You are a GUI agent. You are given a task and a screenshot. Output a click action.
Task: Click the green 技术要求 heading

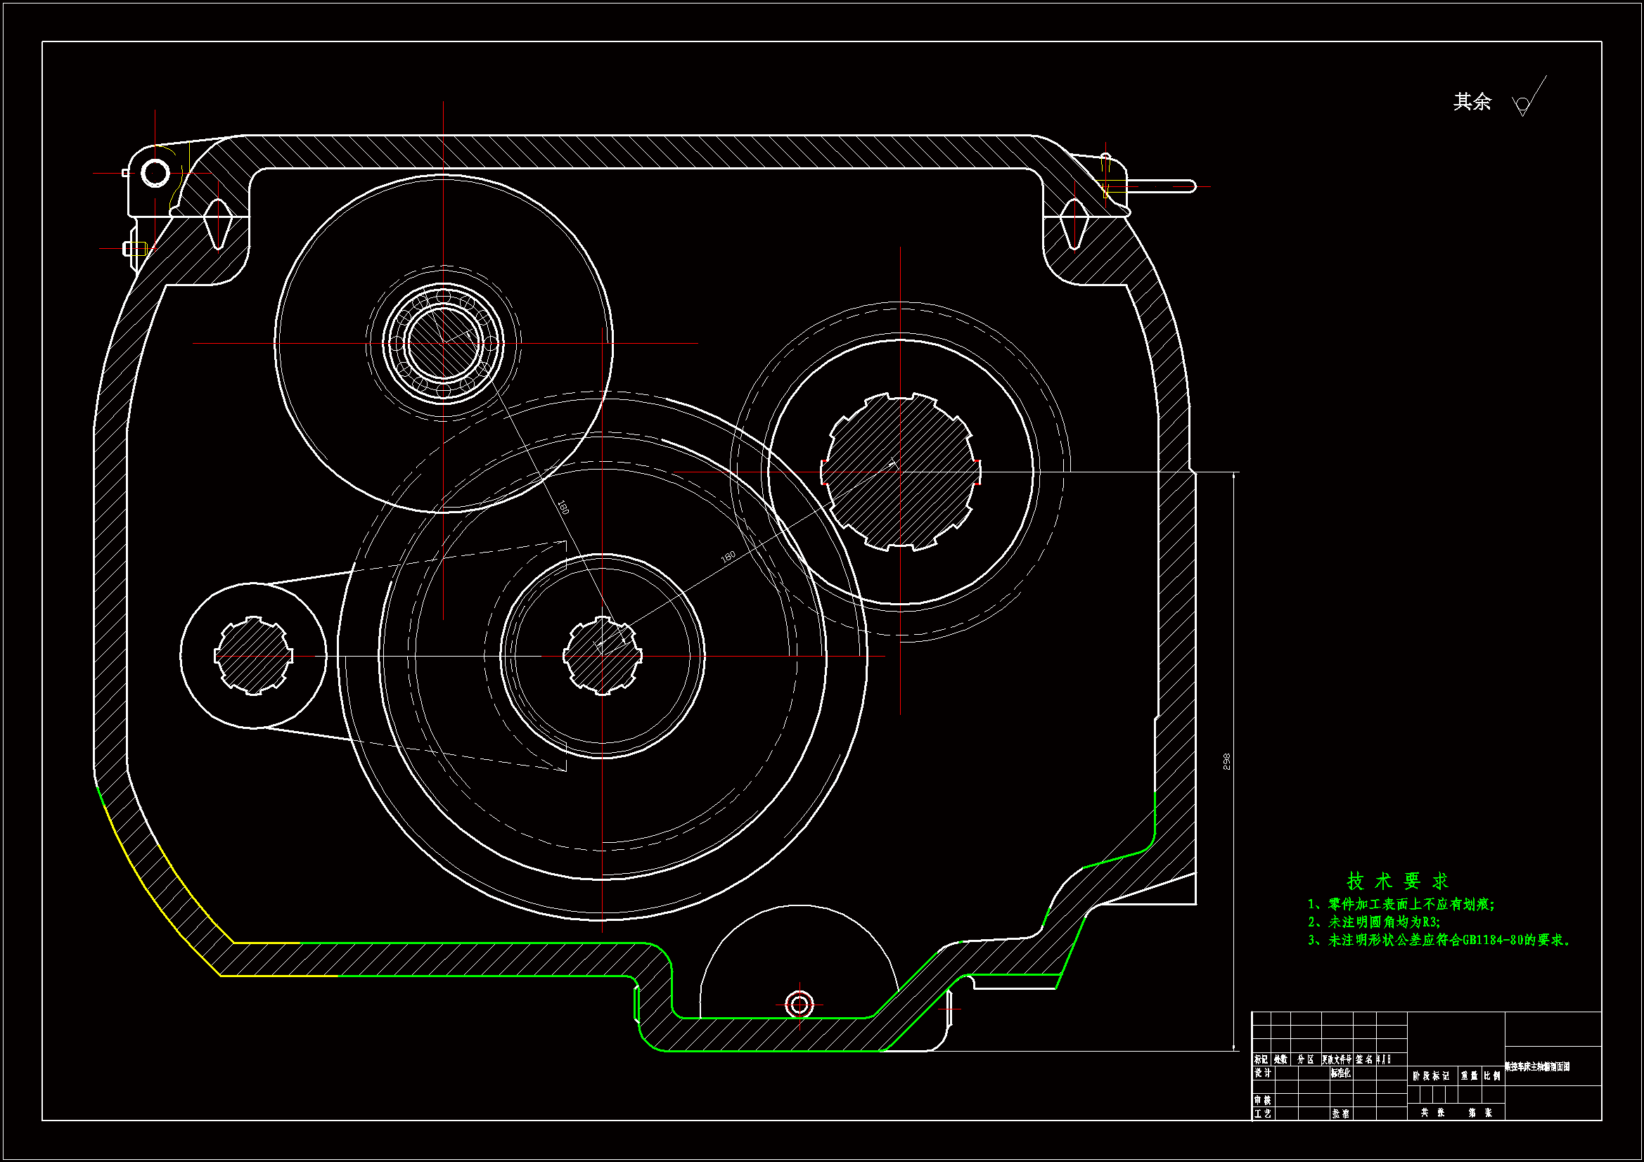pyautogui.click(x=1396, y=881)
